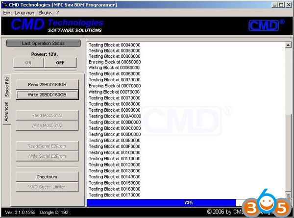Select log line 'Testing Block at 00050000'
Image resolution: width=294 pixels, height=218 pixels.
tap(114, 50)
